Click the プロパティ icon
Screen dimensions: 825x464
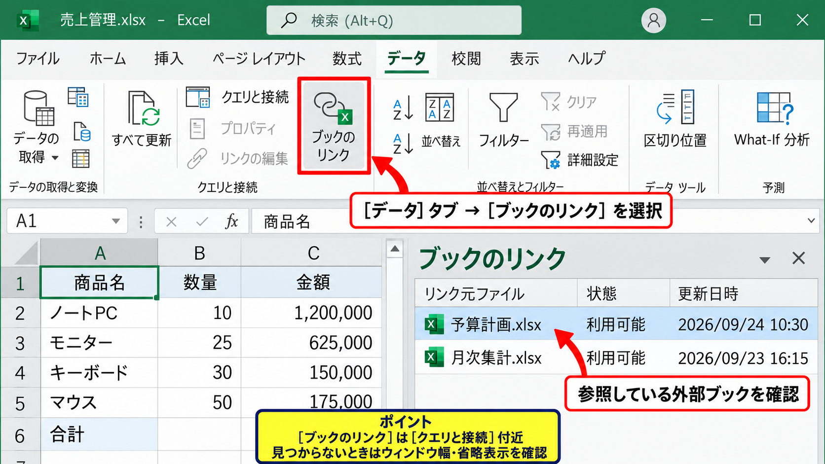(197, 129)
